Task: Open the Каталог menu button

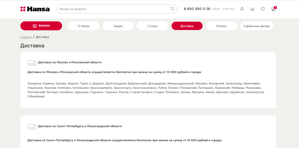Action: (41, 26)
